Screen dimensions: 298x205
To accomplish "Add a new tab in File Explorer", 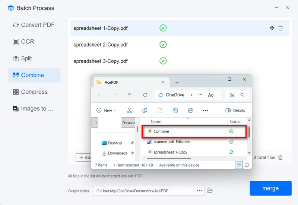I will pos(177,82).
